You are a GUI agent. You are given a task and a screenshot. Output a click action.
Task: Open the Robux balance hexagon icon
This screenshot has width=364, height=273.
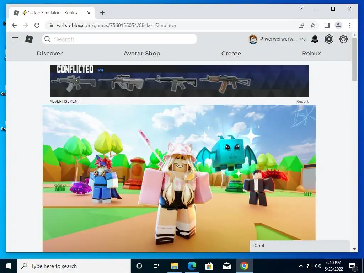pos(329,39)
